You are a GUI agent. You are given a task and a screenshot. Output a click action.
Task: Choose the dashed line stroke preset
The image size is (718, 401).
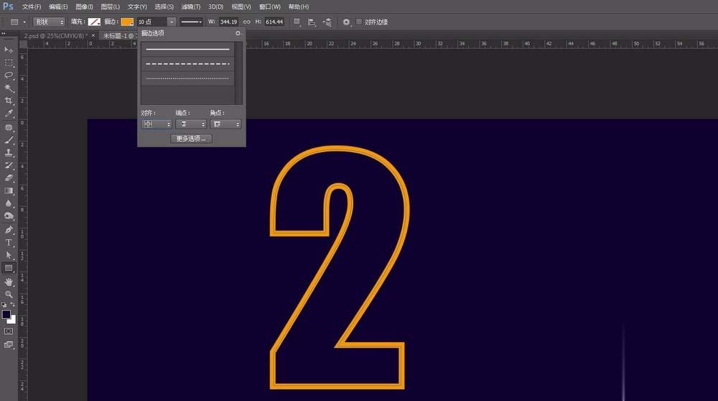pyautogui.click(x=187, y=64)
